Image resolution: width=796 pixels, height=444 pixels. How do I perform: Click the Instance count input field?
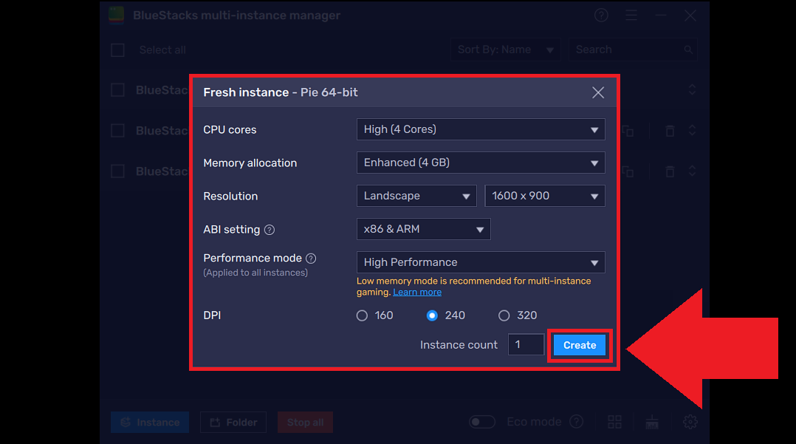tap(526, 344)
